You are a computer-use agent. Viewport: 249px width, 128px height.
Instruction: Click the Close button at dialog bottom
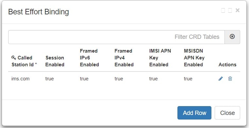[x=227, y=113]
